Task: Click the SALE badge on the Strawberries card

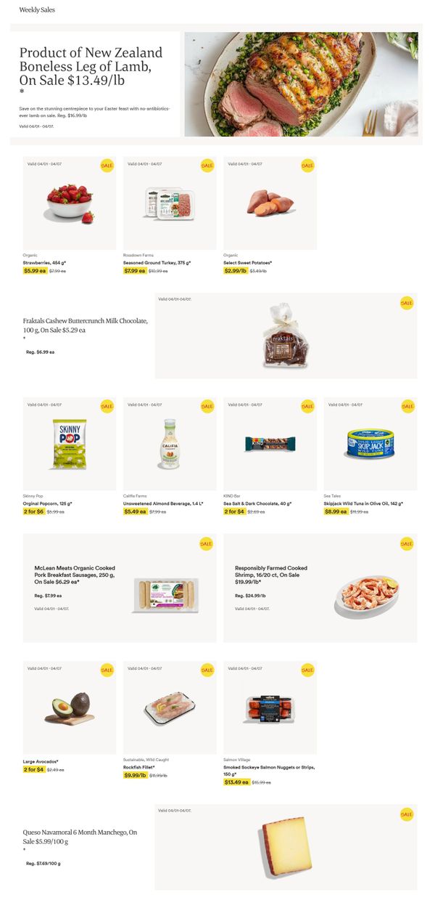Action: pos(107,166)
